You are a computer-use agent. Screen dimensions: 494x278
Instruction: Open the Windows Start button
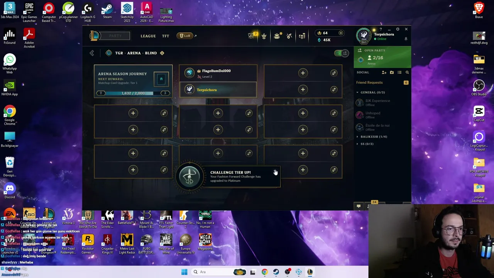184,272
